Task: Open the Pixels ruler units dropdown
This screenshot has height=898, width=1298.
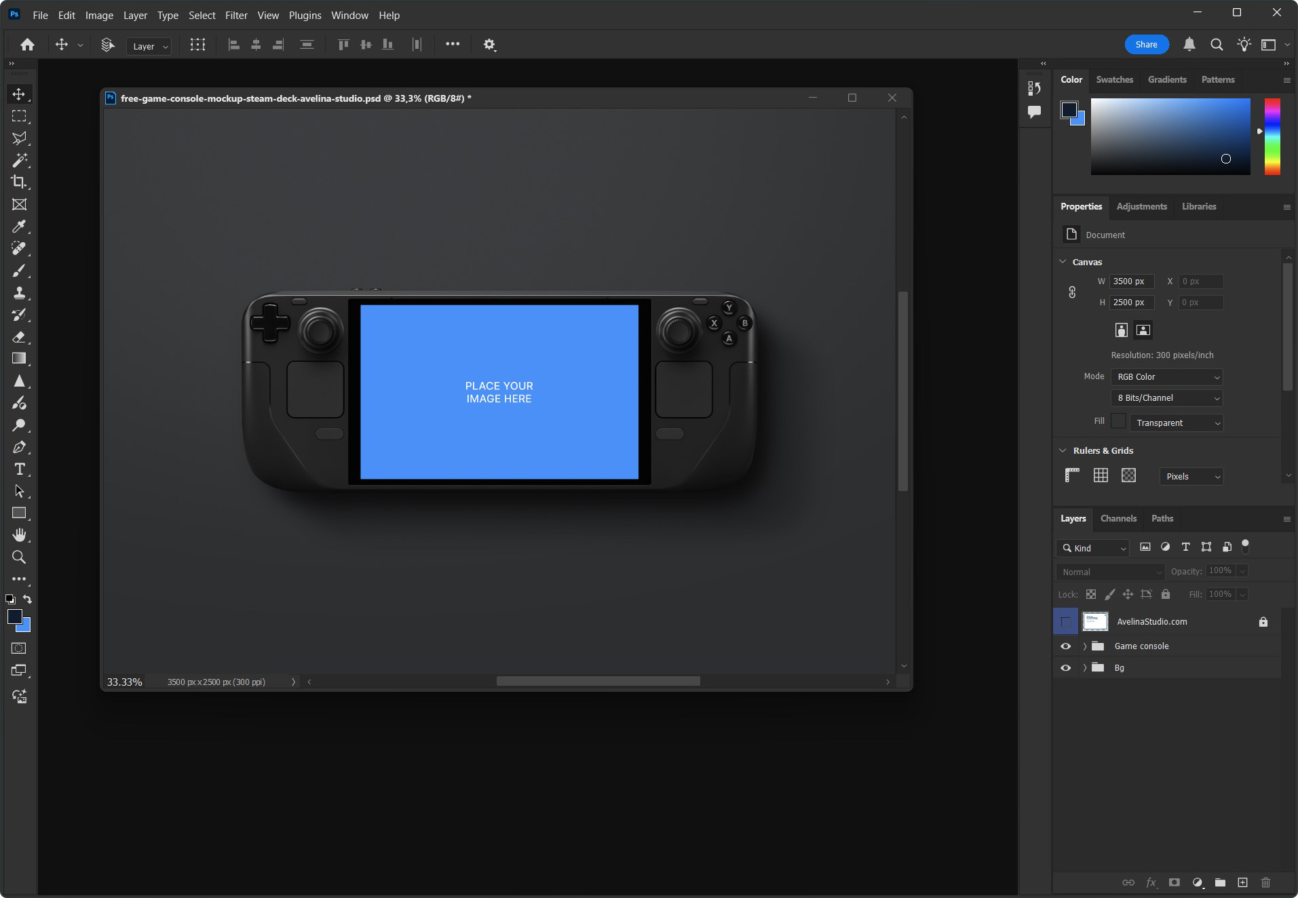Action: [x=1191, y=477]
